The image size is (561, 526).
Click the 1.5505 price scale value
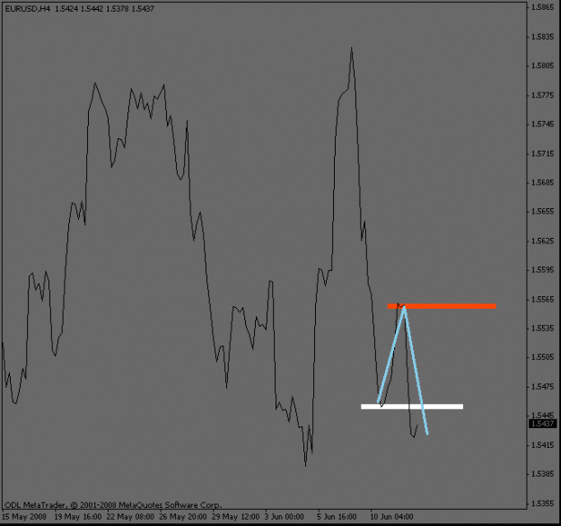click(542, 357)
